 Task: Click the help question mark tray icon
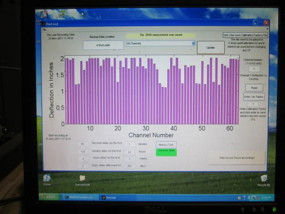[239, 198]
